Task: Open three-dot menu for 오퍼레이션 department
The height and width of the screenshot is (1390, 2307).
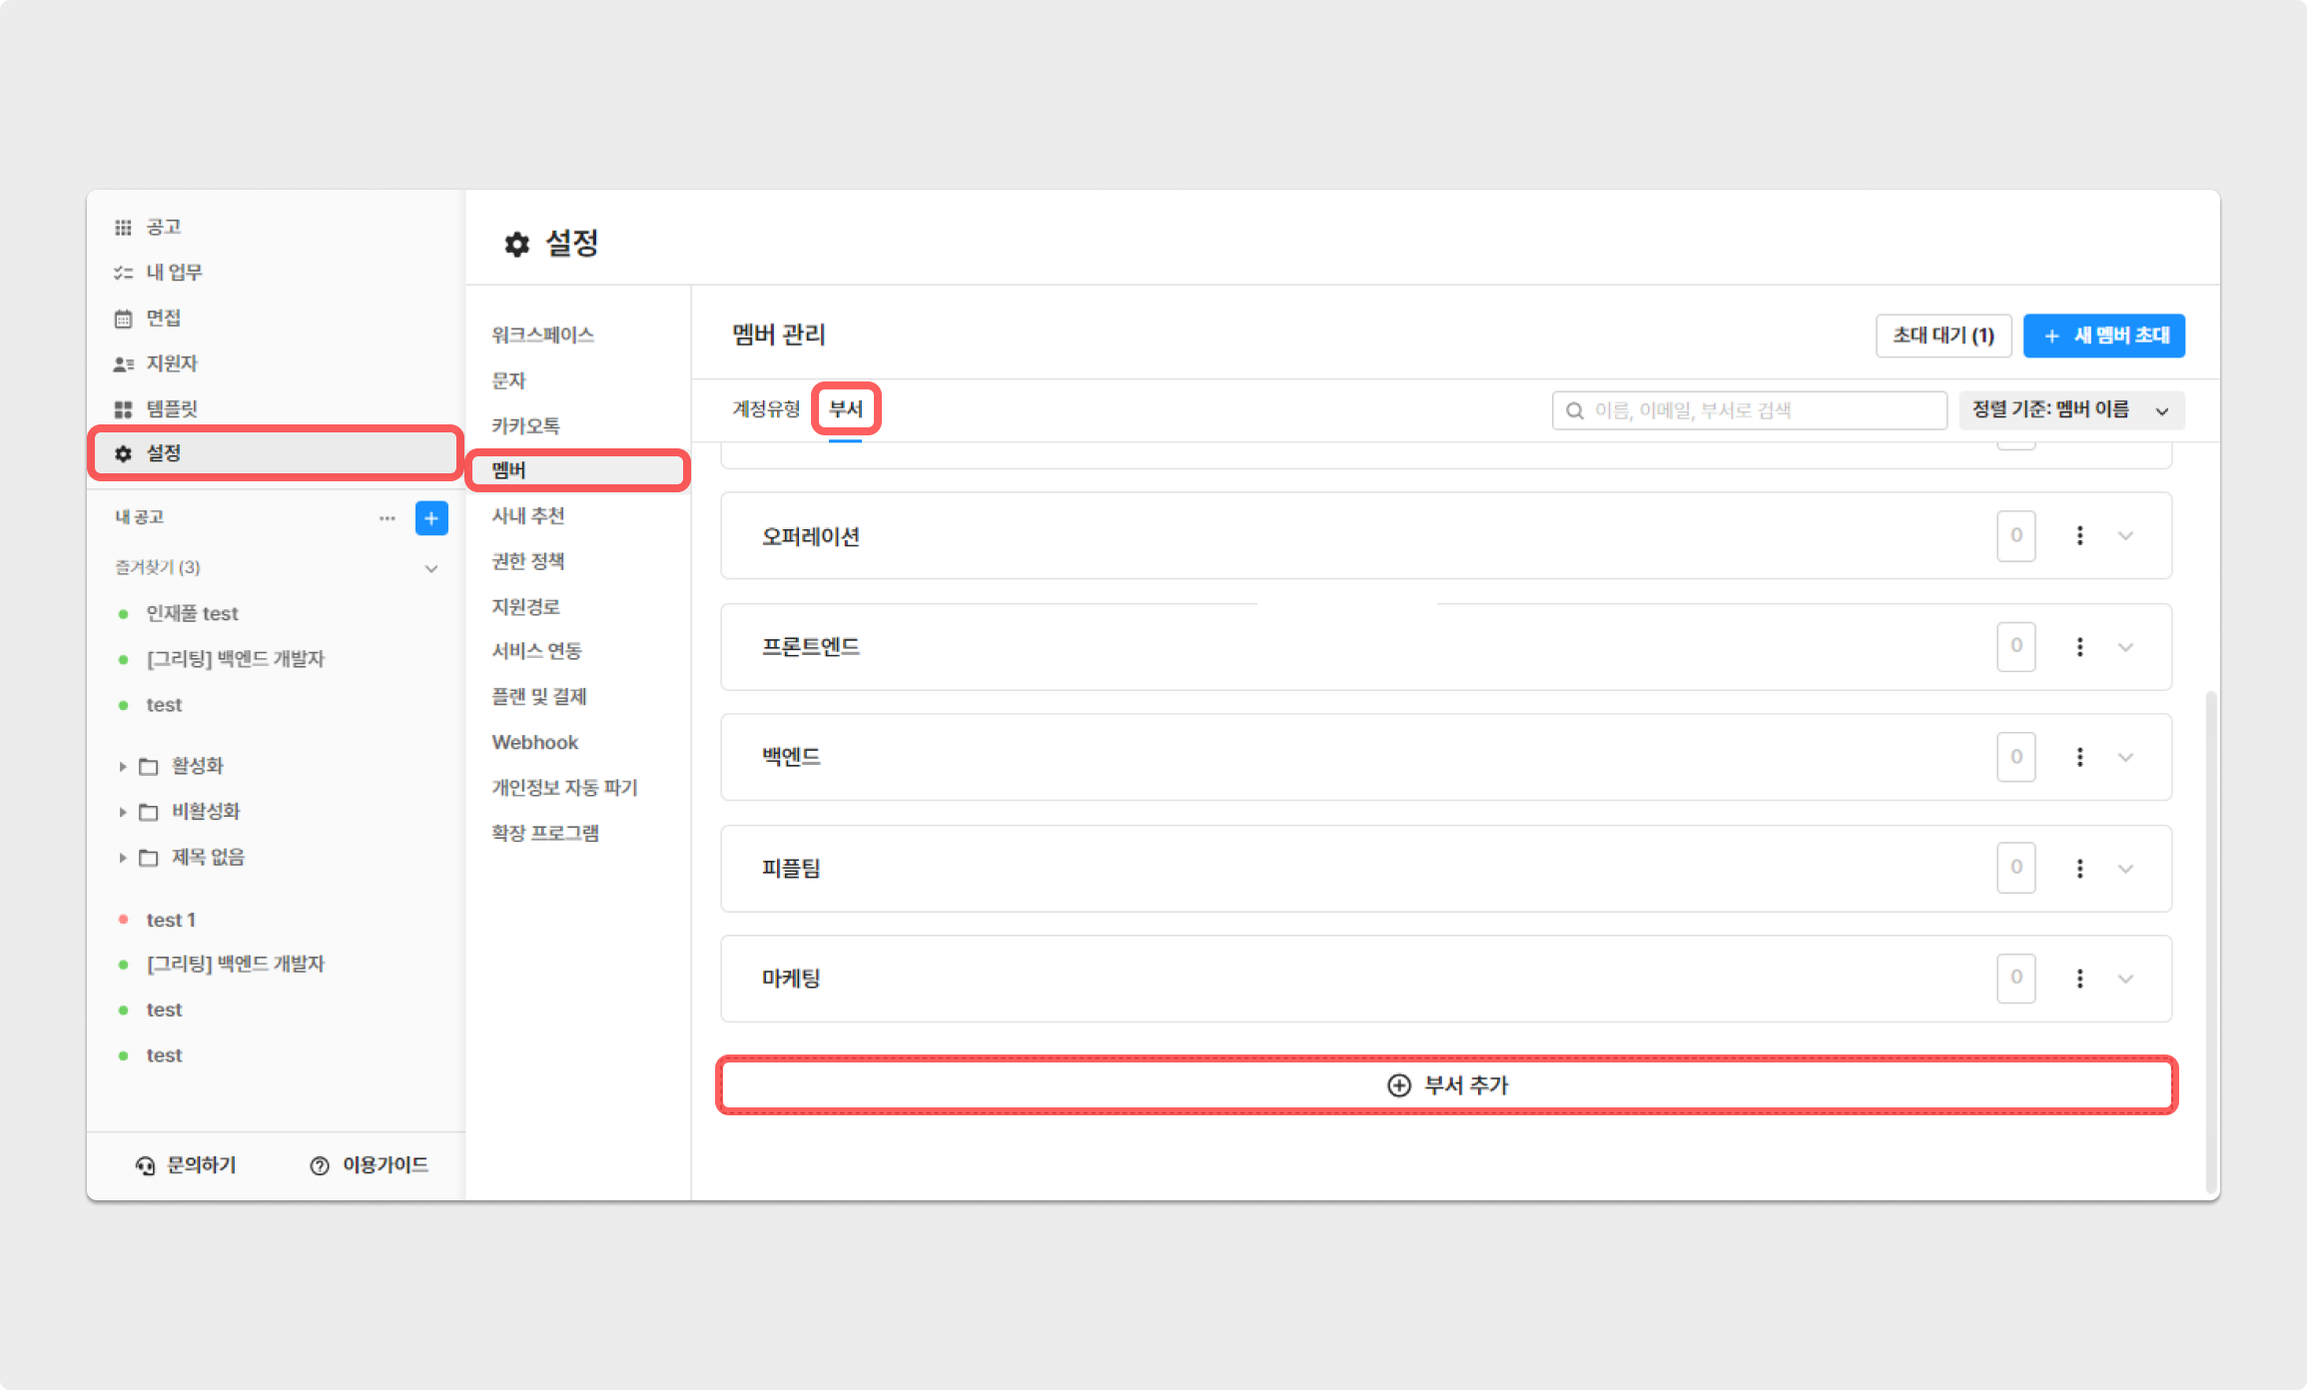Action: [x=2079, y=536]
